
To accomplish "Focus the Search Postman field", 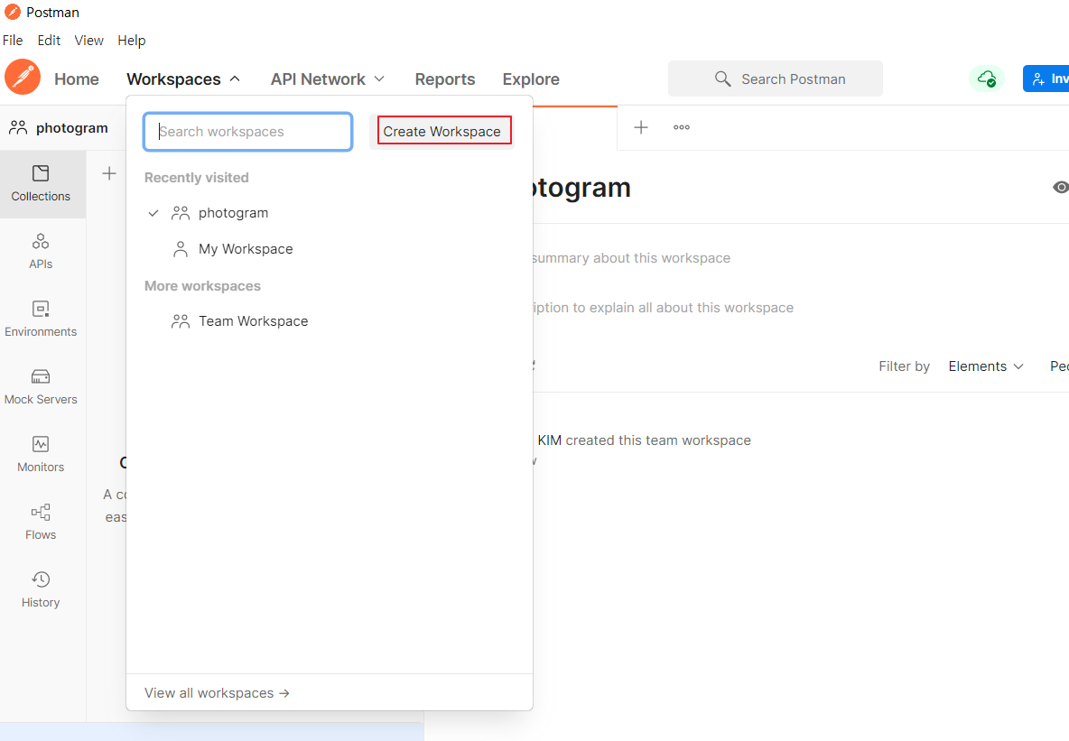I will [x=776, y=79].
